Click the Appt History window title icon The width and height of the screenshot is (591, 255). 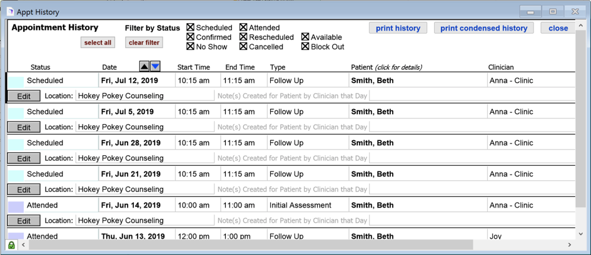point(10,11)
